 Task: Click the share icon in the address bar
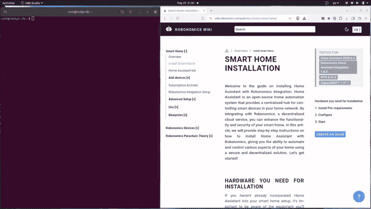[x=290, y=18]
